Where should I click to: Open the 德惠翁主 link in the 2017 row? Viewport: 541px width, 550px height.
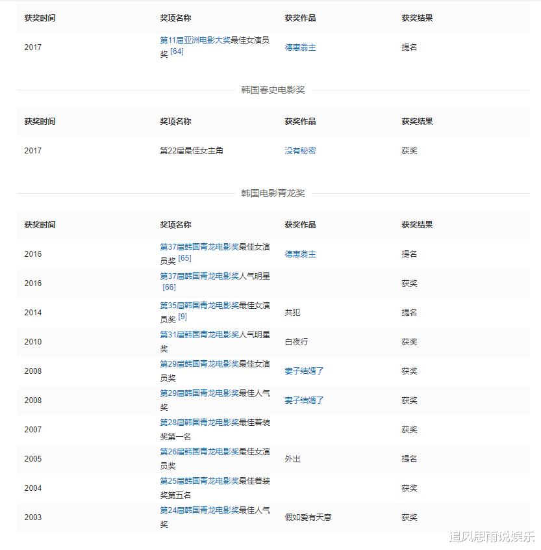(300, 47)
